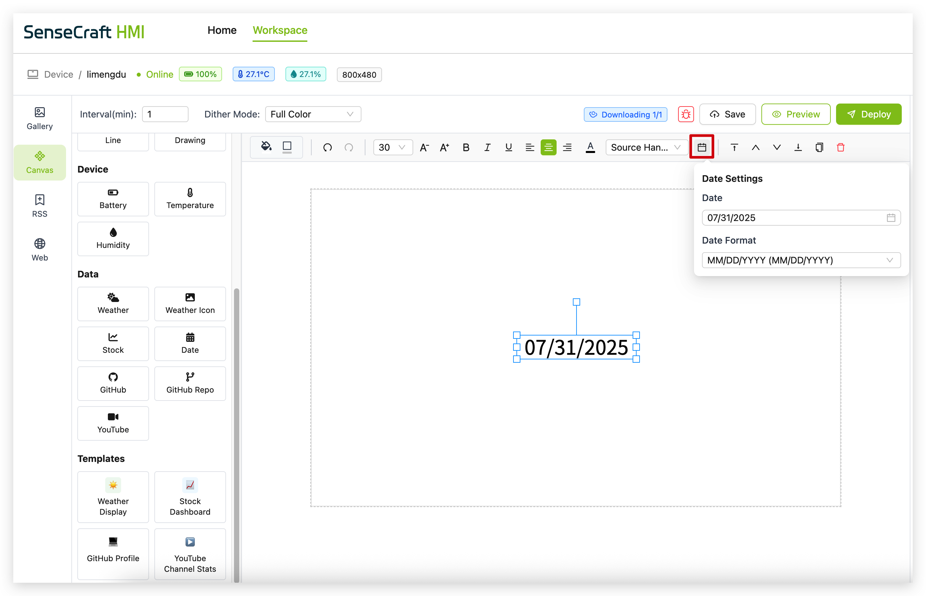Add the YouTube data widget
Viewport: 926px width, 596px height.
tap(113, 423)
